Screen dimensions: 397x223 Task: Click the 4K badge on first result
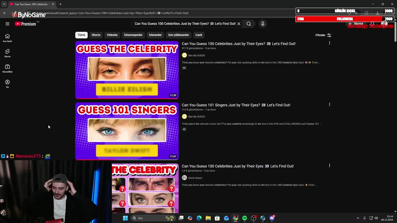coord(184,68)
